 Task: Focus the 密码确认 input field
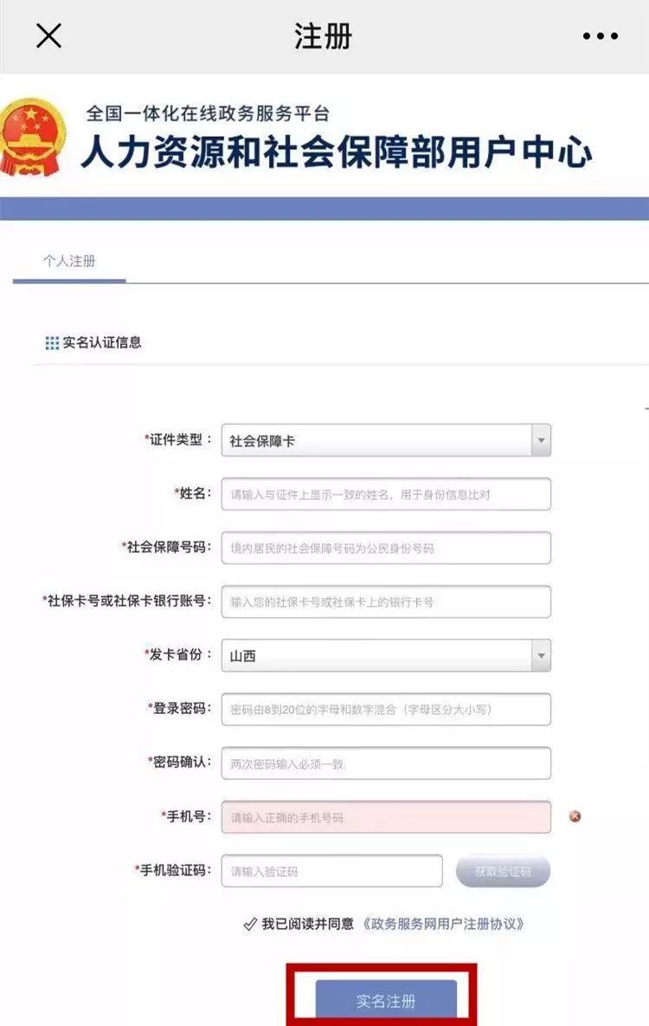(386, 763)
